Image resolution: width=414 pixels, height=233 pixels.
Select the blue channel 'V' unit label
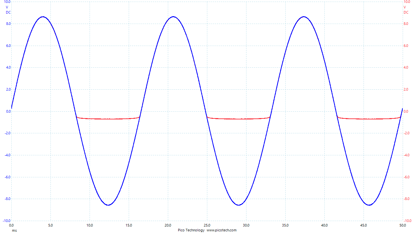(7, 7)
